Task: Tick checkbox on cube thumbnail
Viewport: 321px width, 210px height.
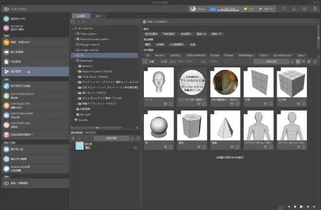Action: (279, 69)
